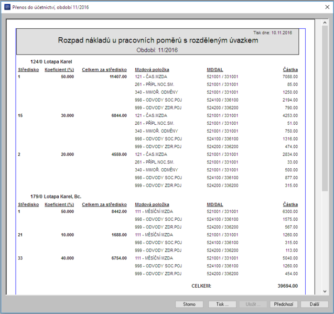Click the scrollbar down arrow
334x314 pixels.
point(325,291)
